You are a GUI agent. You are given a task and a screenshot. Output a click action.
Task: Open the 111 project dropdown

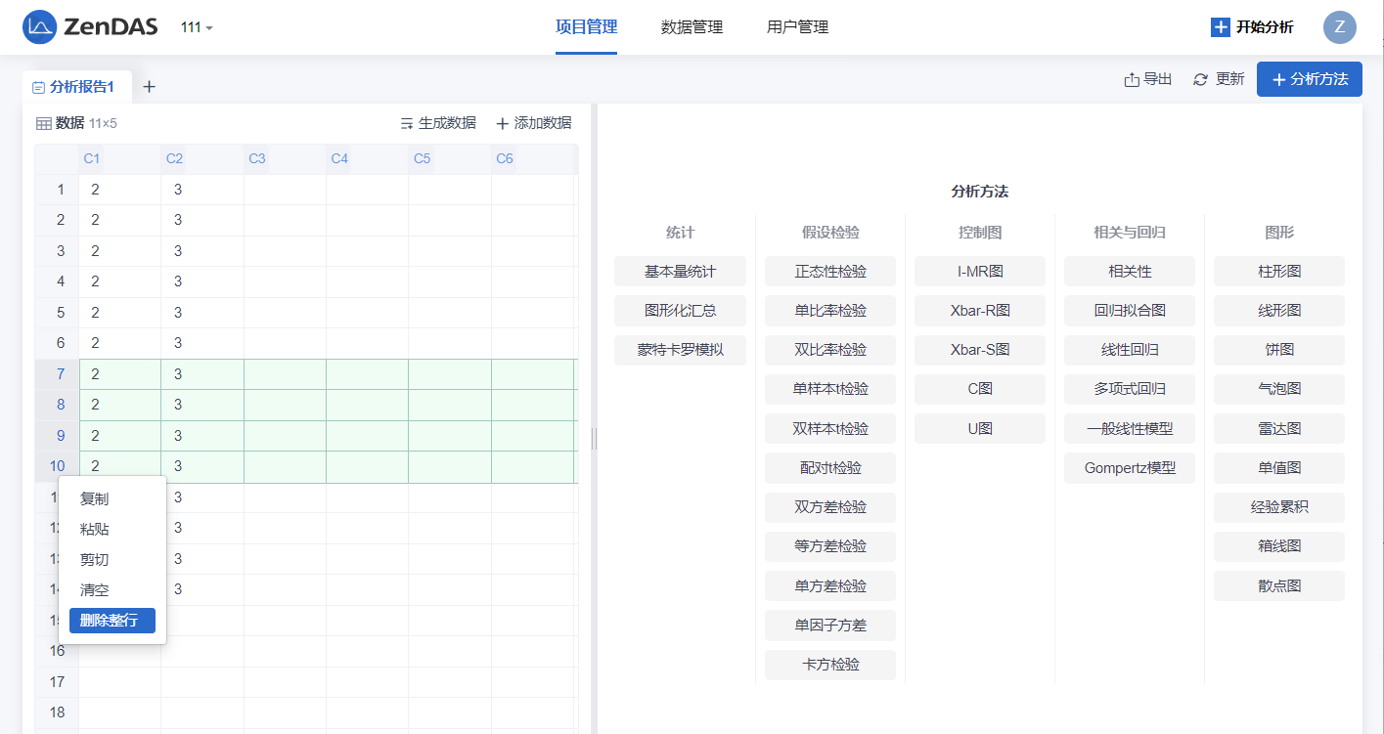197,27
